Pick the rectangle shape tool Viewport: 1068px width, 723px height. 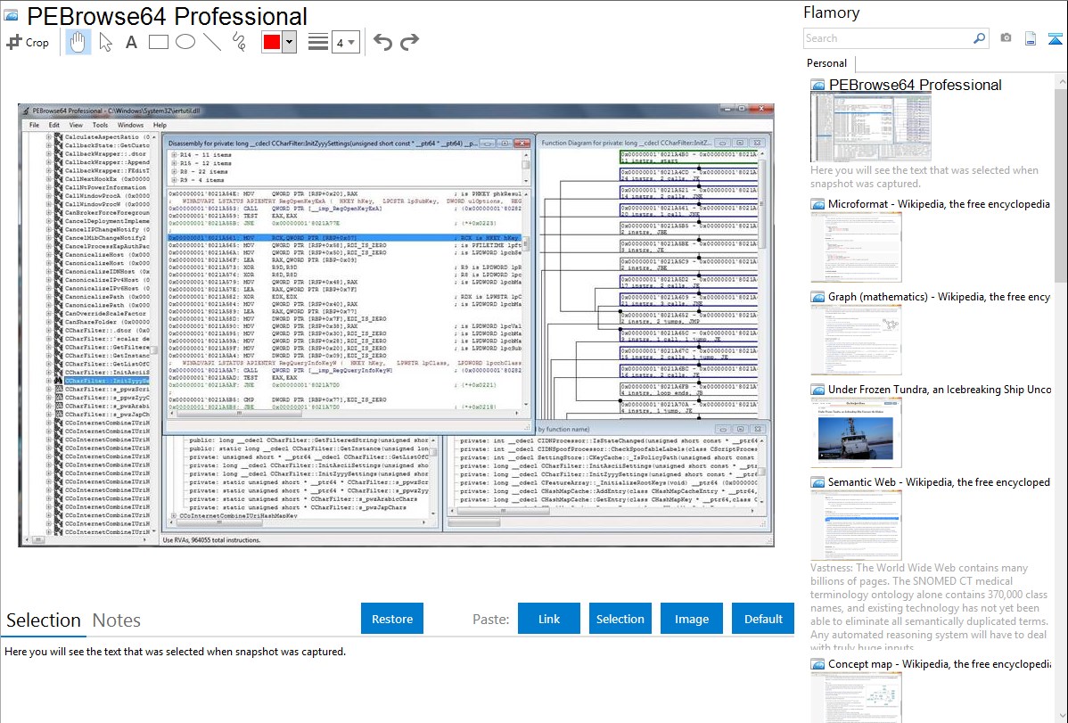pos(158,42)
